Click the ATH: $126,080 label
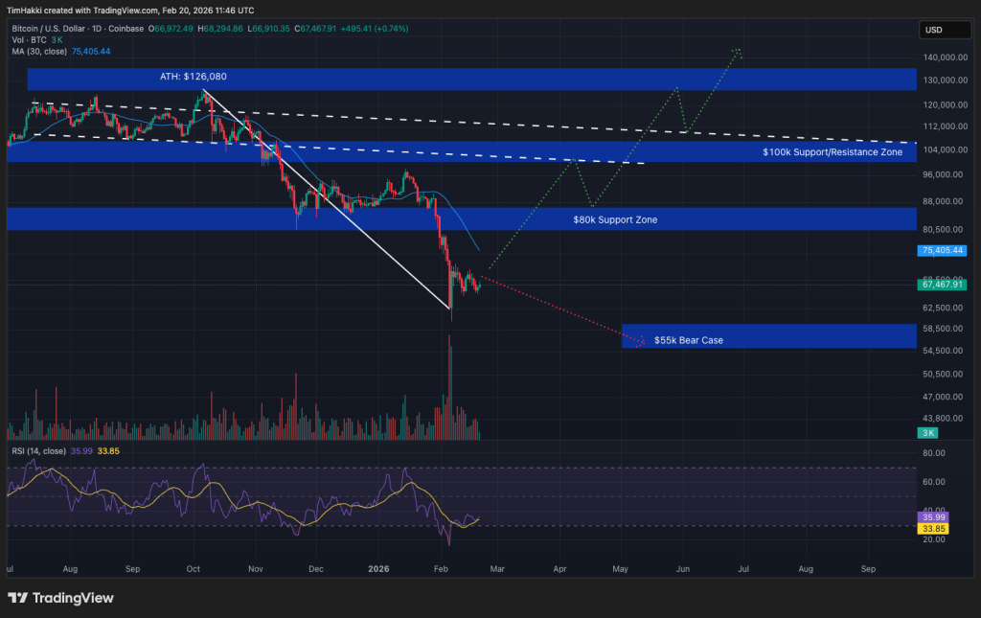Image resolution: width=981 pixels, height=618 pixels. point(193,76)
